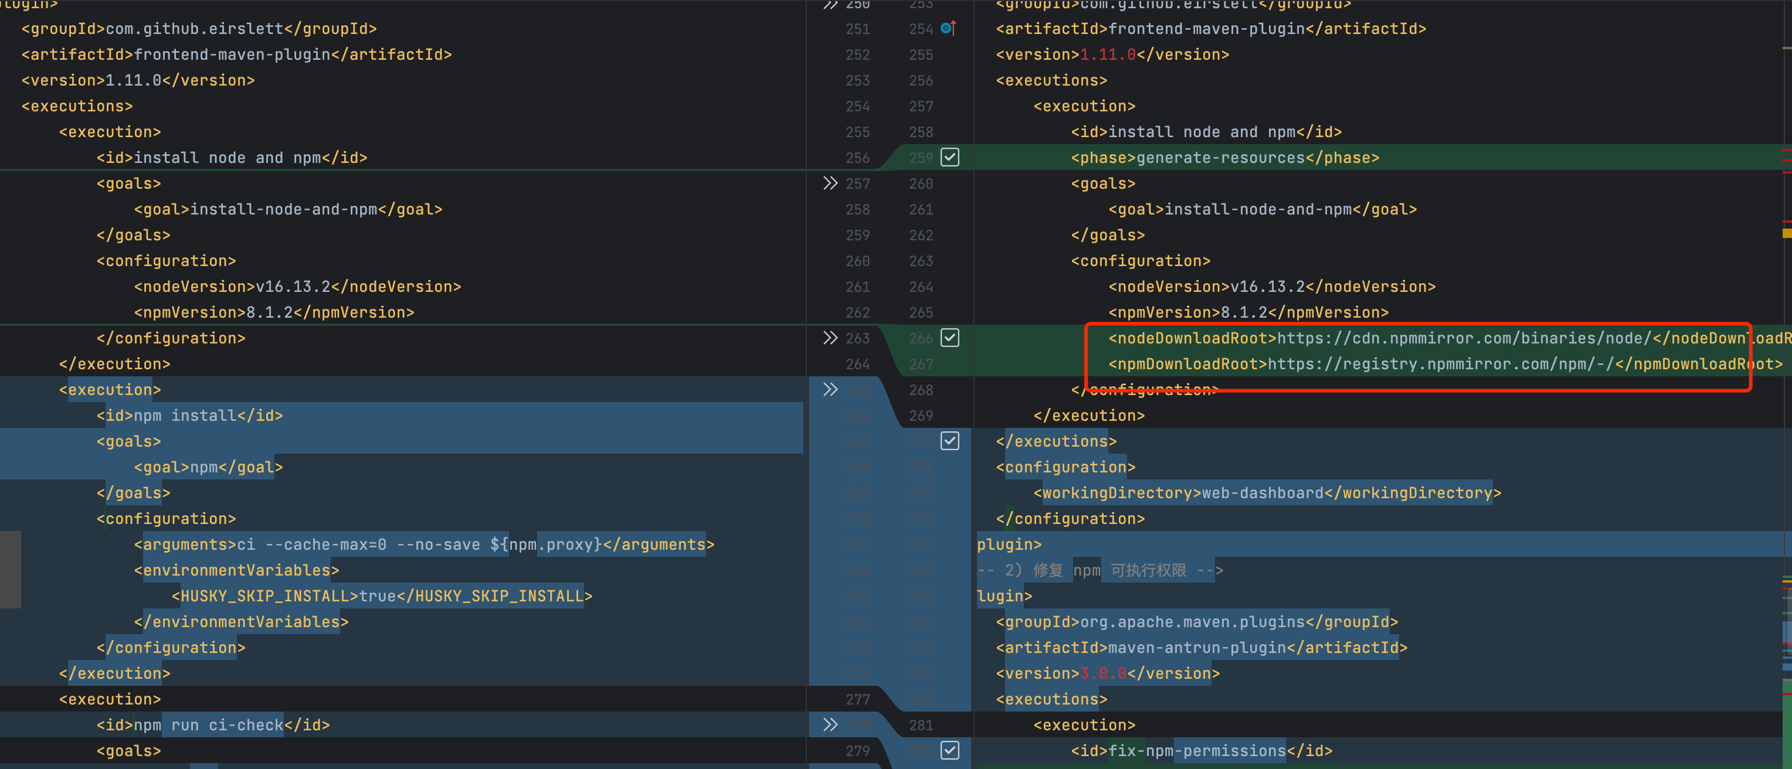Toggle checkbox at fix-npm-permissions line 282
The width and height of the screenshot is (1792, 769).
(x=949, y=750)
